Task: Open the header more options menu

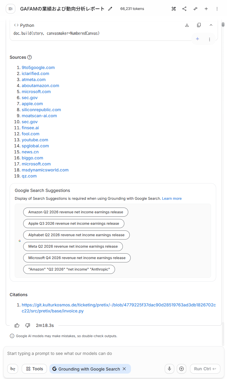Action: pyautogui.click(x=217, y=9)
